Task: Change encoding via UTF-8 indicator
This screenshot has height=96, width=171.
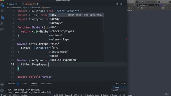Action: [76, 95]
